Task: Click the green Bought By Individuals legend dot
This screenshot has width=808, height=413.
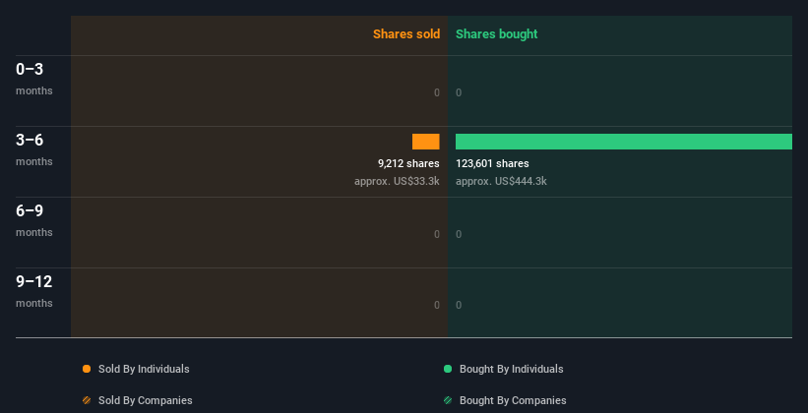Action: click(x=448, y=369)
